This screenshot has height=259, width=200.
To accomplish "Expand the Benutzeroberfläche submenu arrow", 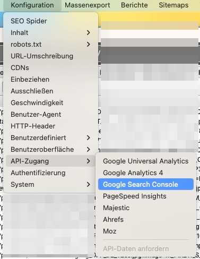I will tap(88, 150).
